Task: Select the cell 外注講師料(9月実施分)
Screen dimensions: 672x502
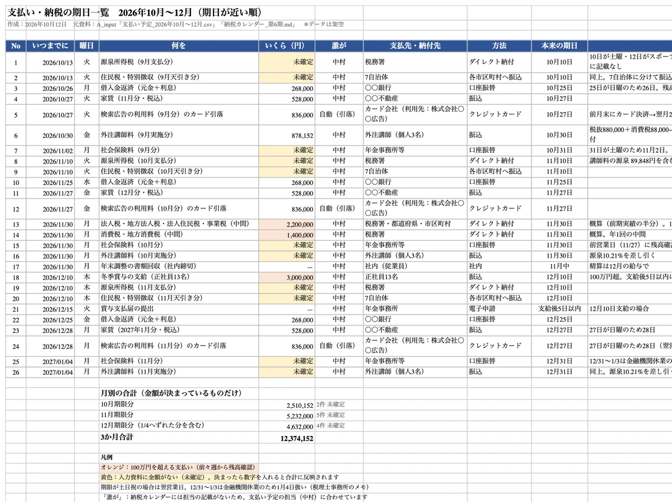Action: [x=179, y=136]
